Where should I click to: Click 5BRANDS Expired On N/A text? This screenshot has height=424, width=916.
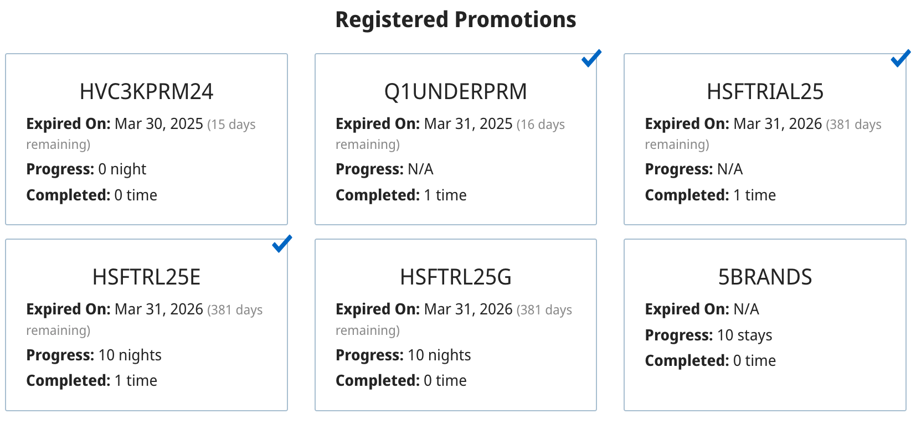[746, 309]
